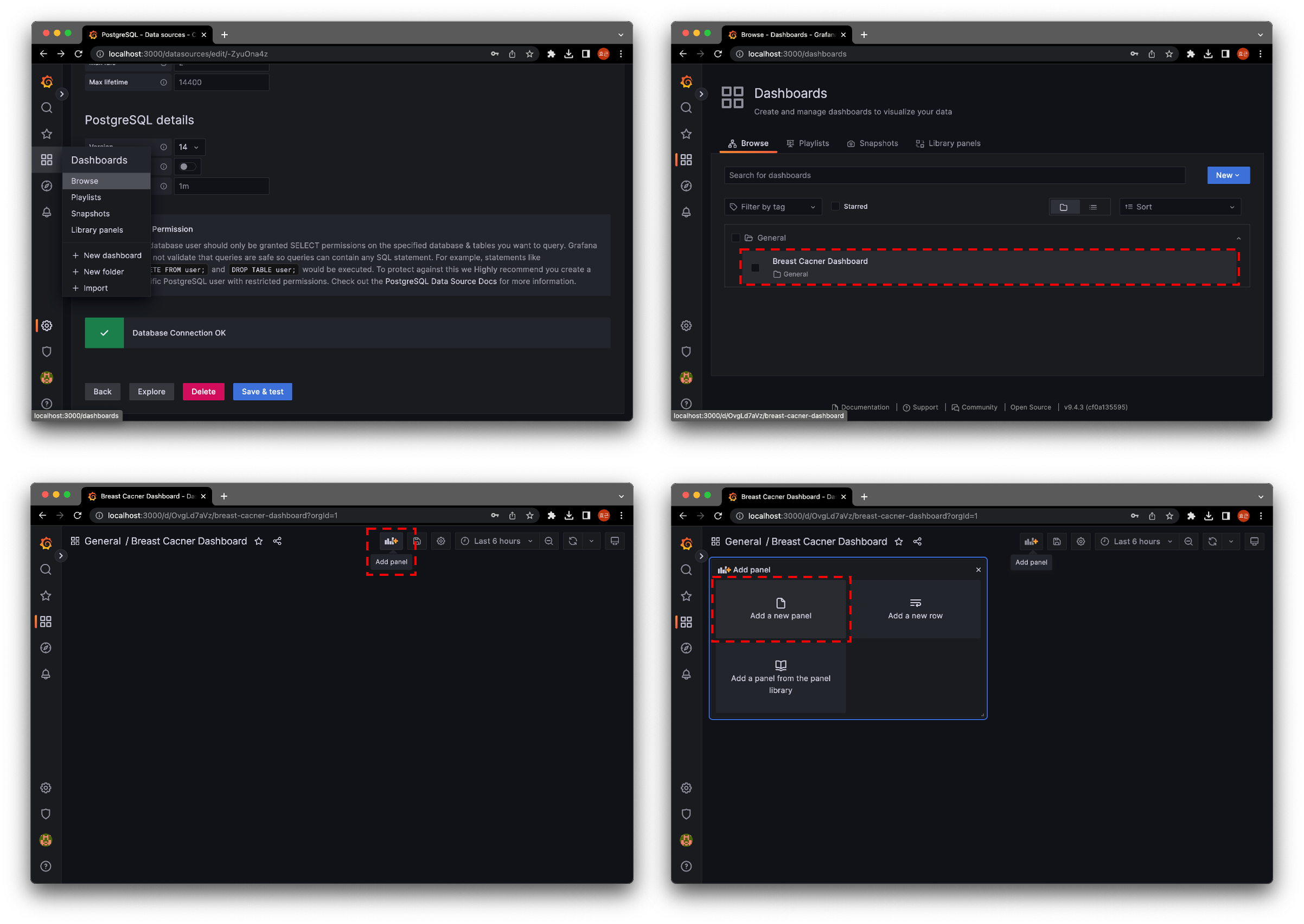Click the Explore button beside Back
This screenshot has height=924, width=1304.
click(x=151, y=392)
